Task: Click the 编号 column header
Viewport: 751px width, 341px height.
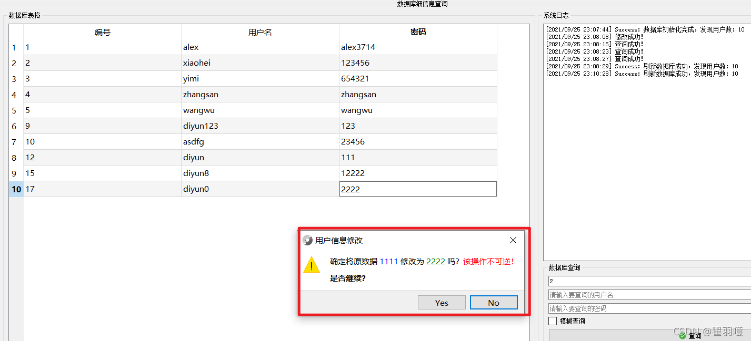Action: (x=103, y=32)
